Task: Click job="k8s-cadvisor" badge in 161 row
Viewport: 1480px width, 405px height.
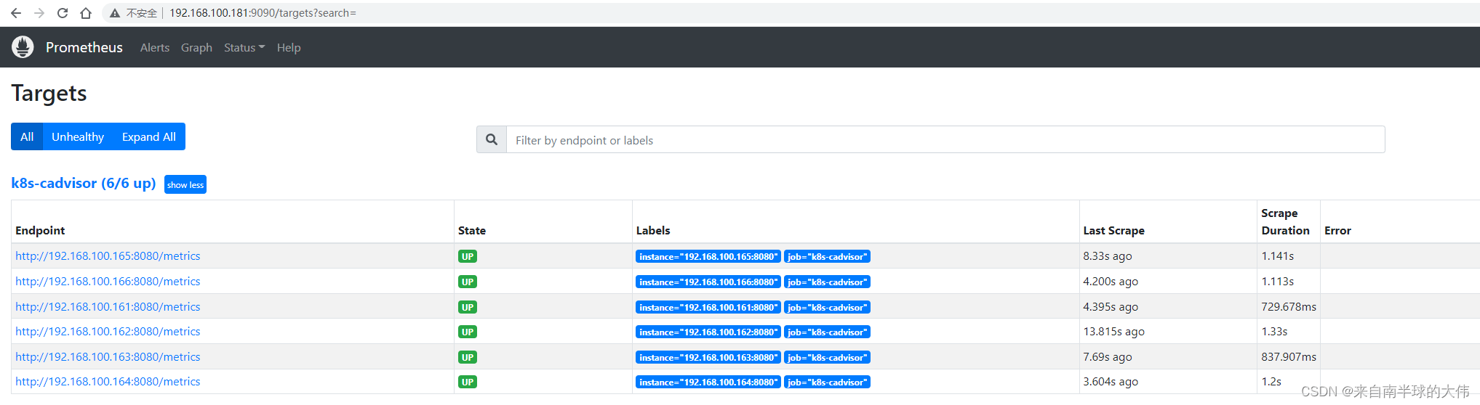Action: tap(828, 307)
